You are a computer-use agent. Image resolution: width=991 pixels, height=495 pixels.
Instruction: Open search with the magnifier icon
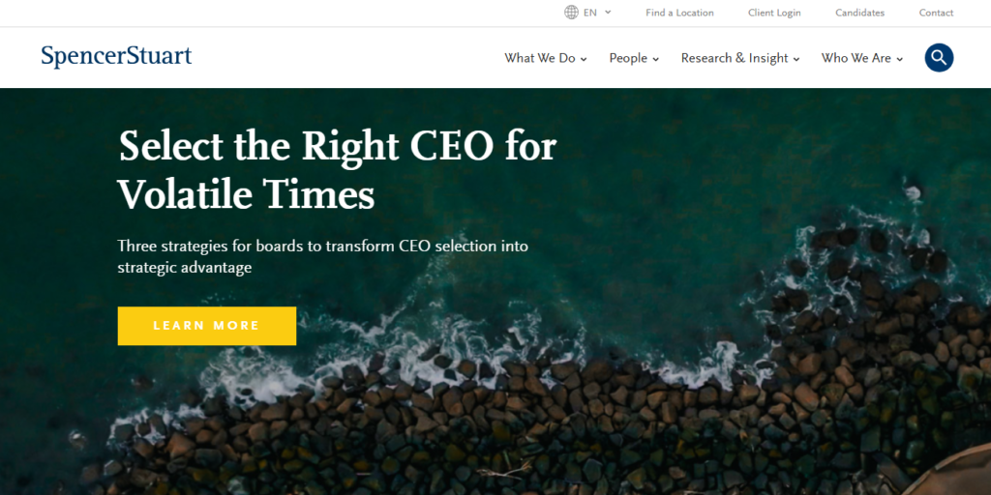click(939, 58)
